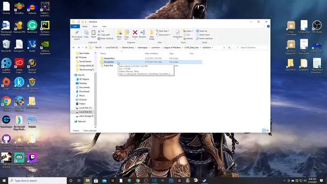Click the Steam icon in taskbar
Image resolution: width=327 pixels, height=184 pixels.
click(204, 180)
